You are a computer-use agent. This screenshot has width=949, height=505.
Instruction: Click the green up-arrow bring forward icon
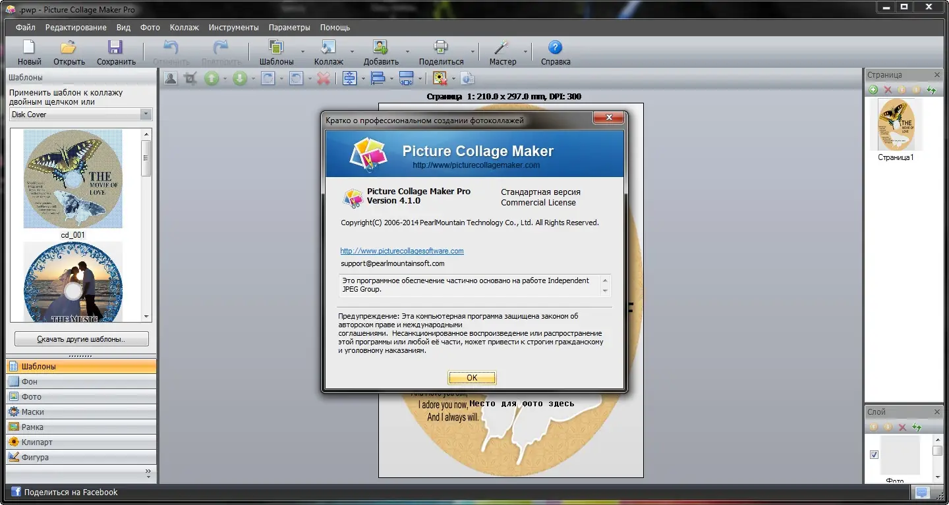pyautogui.click(x=211, y=78)
